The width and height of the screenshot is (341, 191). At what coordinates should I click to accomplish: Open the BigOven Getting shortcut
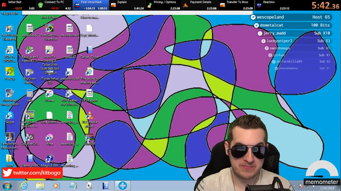pos(29,76)
